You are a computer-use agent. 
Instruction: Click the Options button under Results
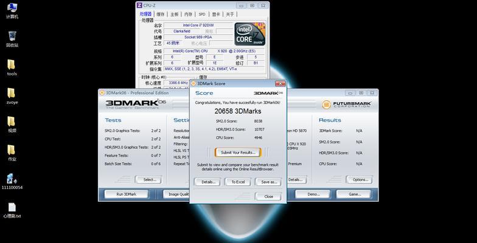coord(360,180)
